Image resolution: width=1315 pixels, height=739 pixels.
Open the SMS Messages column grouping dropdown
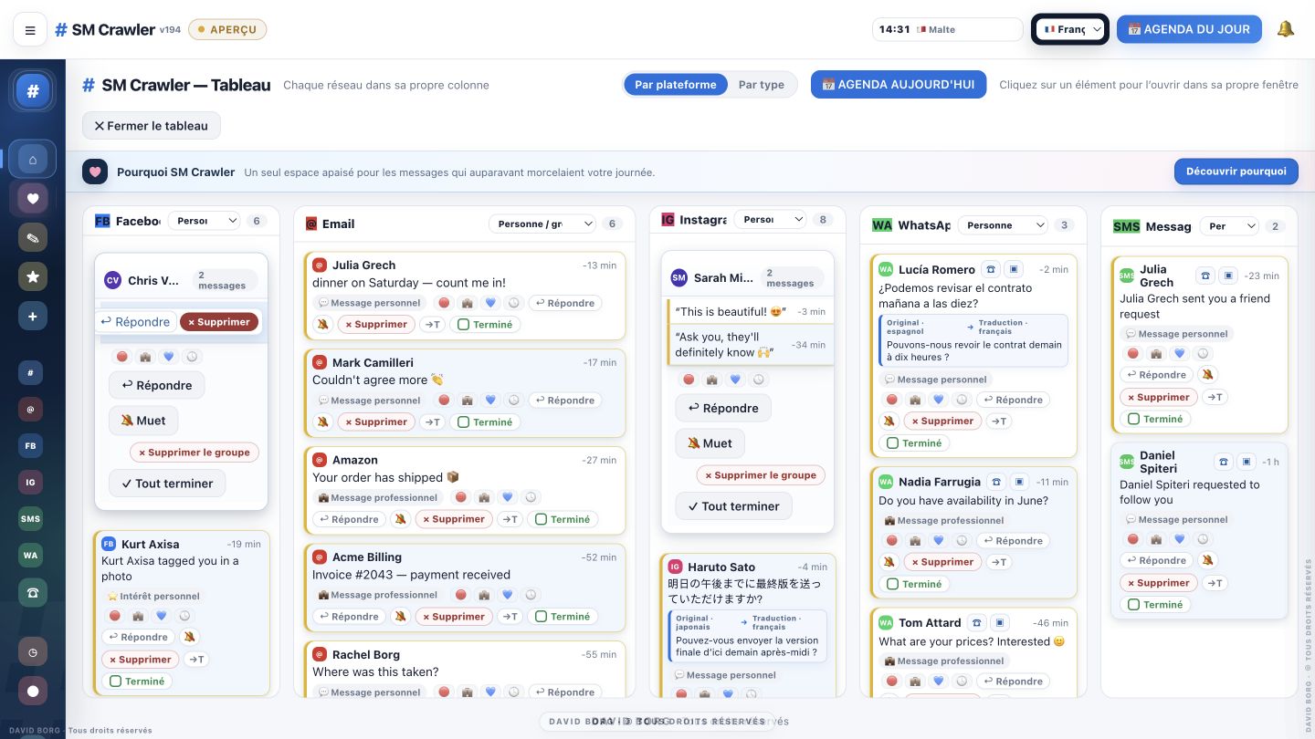pyautogui.click(x=1229, y=225)
